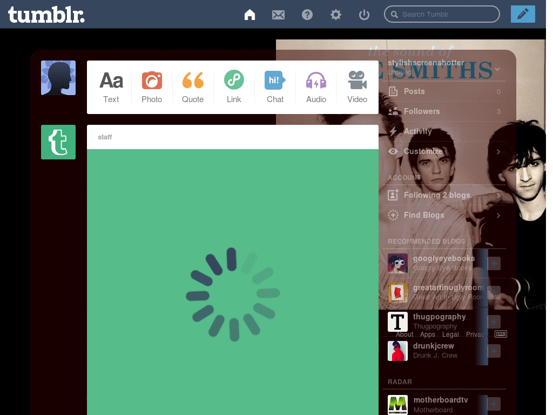Viewport: 553px width, 415px height.
Task: Click the Activity lightning bolt icon
Action: pyautogui.click(x=393, y=131)
